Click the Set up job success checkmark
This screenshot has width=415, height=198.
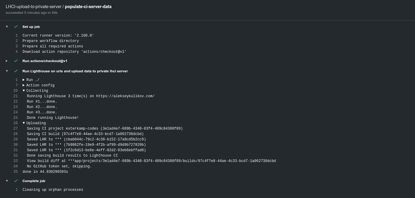[16, 27]
